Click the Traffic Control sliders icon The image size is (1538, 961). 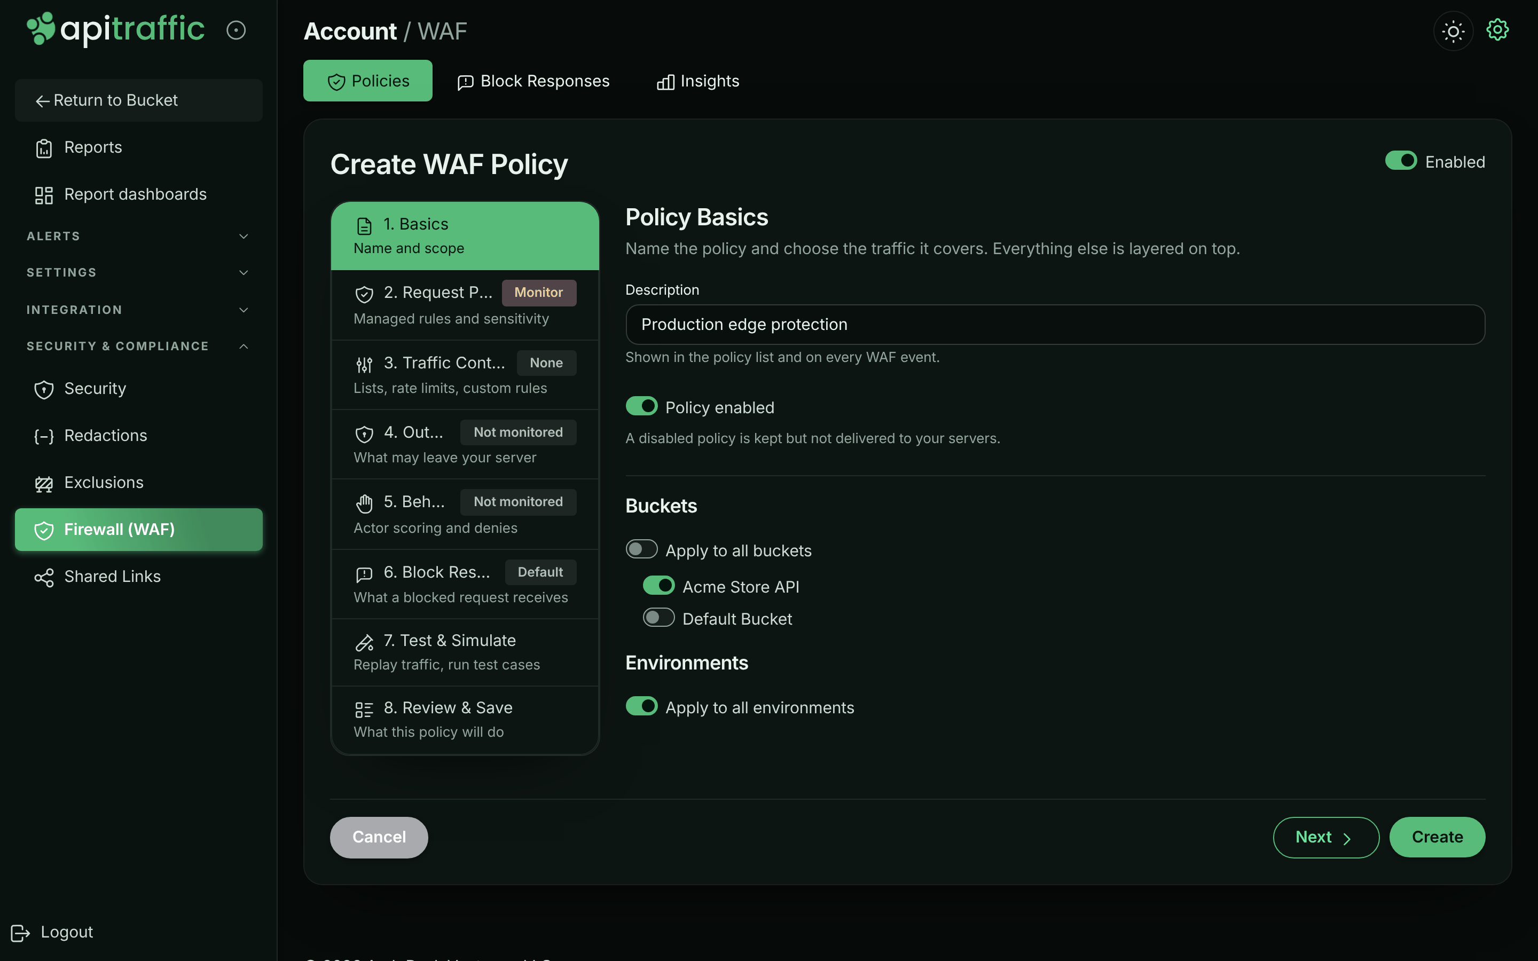point(364,364)
